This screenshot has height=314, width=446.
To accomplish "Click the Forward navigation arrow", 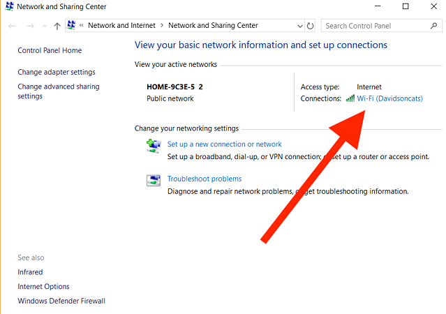I will (30, 26).
